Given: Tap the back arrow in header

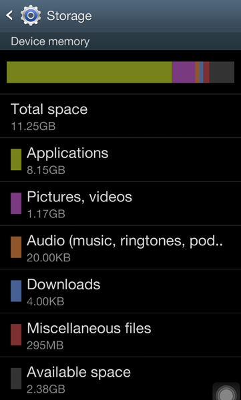Looking at the screenshot, I should (x=9, y=15).
